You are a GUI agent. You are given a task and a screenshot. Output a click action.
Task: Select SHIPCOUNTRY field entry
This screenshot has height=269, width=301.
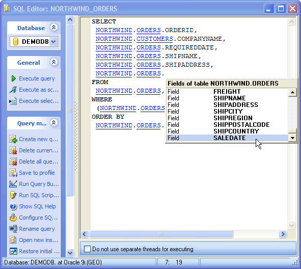click(228, 131)
